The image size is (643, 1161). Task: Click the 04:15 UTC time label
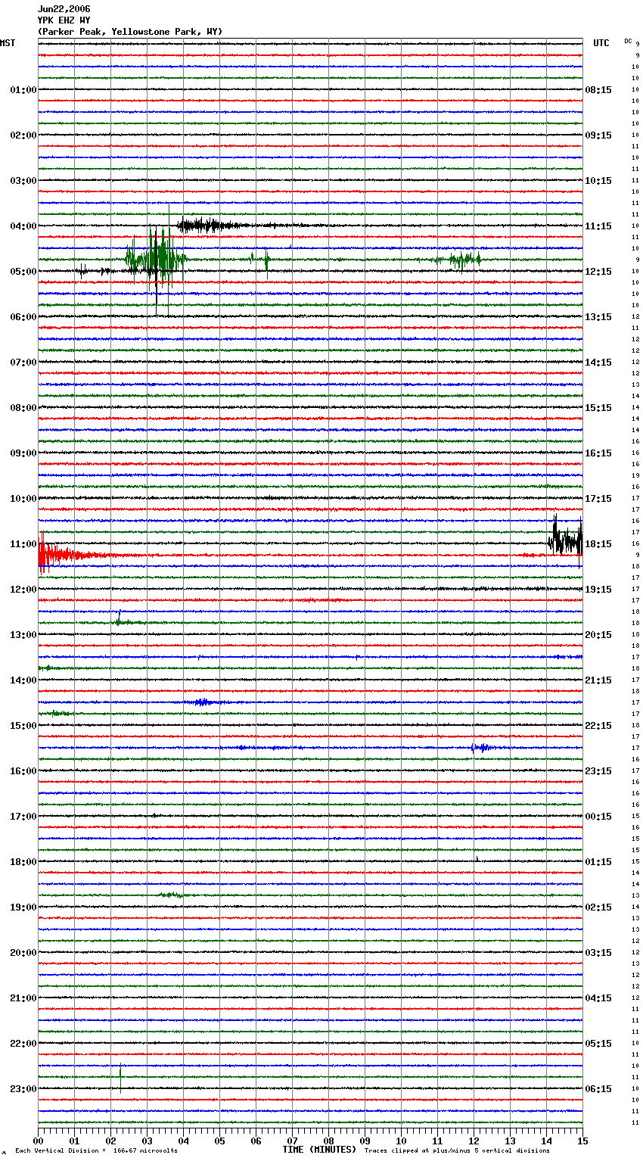tap(598, 998)
